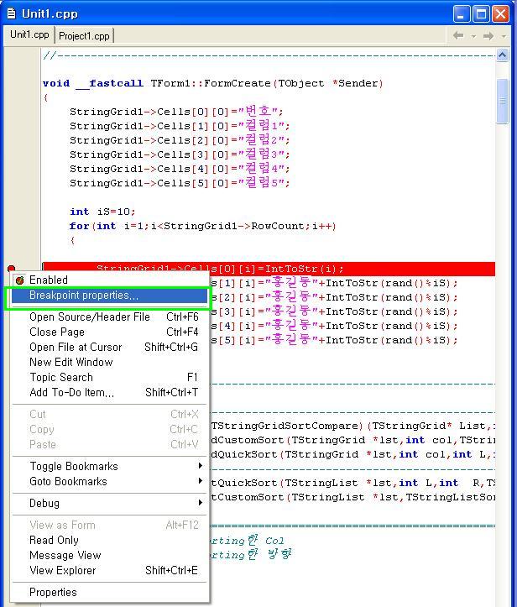Open View Explorer
This screenshot has height=607, width=517.
pyautogui.click(x=63, y=570)
